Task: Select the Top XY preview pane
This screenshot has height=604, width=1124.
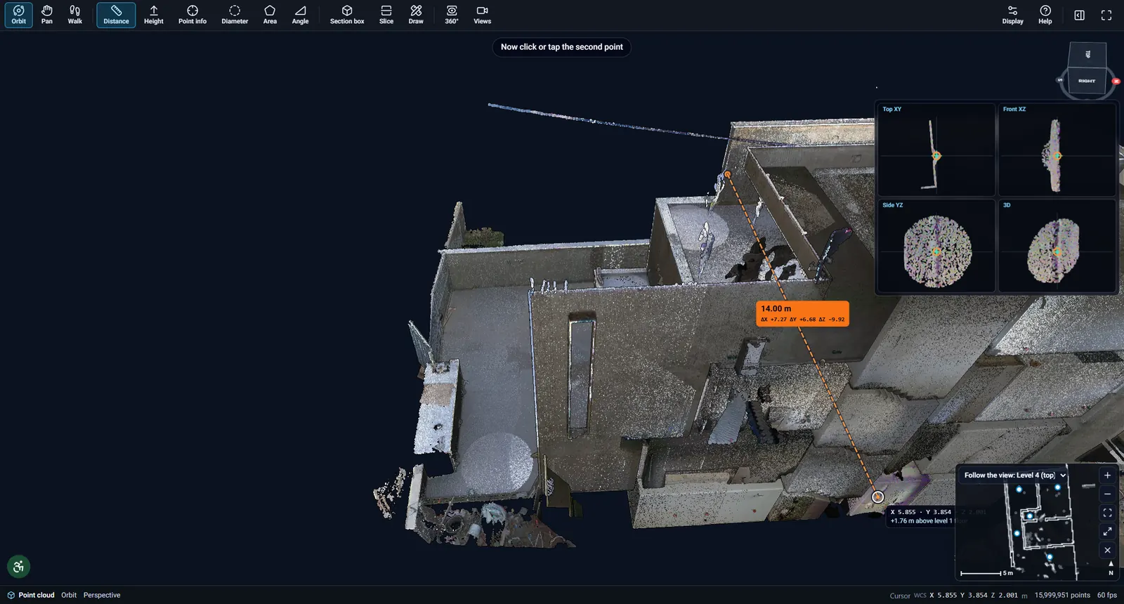Action: tap(936, 150)
